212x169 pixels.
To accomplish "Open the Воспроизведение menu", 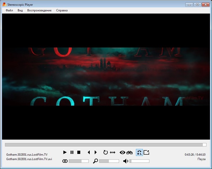I will tap(39, 11).
